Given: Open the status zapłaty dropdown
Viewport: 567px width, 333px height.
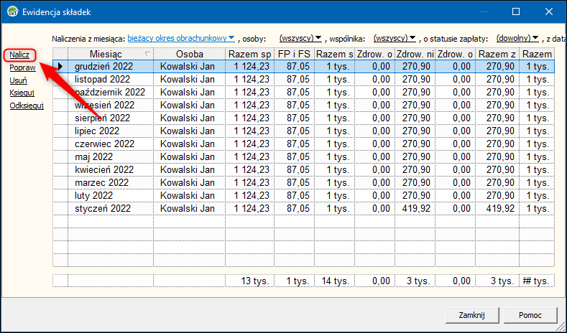Looking at the screenshot, I should tap(517, 37).
